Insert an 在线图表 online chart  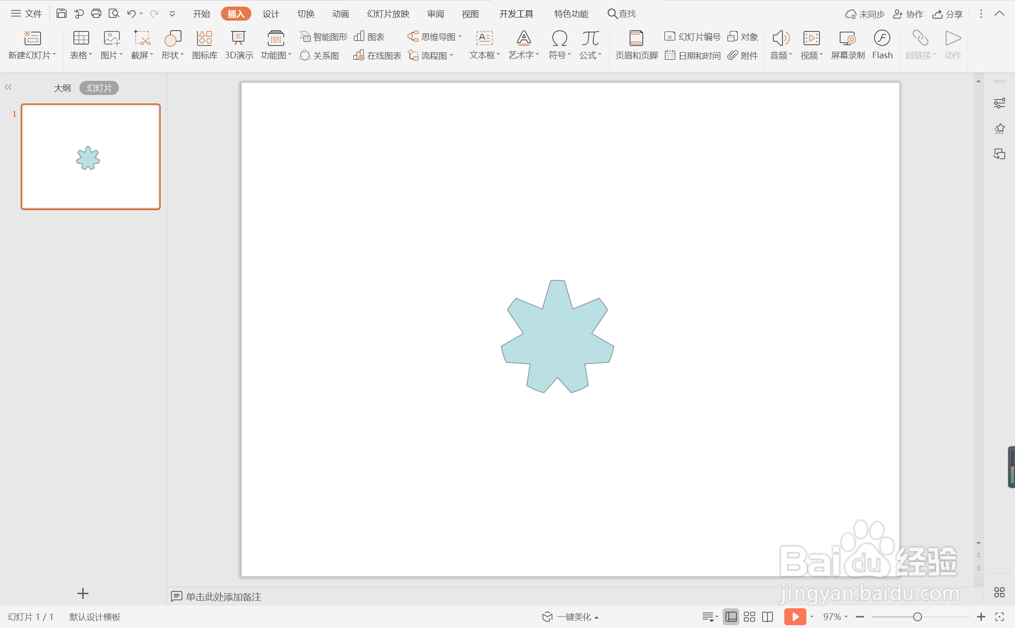coord(377,55)
